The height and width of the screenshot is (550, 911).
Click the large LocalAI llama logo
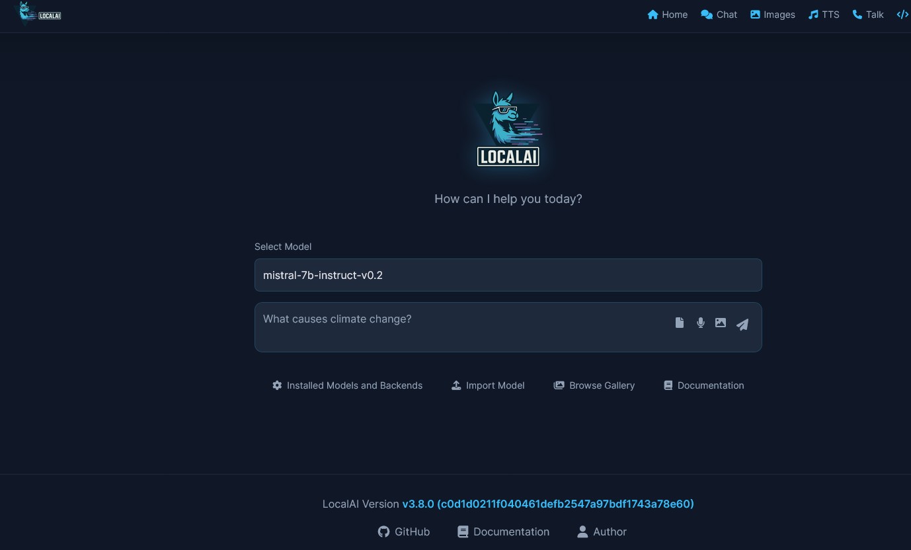(508, 128)
